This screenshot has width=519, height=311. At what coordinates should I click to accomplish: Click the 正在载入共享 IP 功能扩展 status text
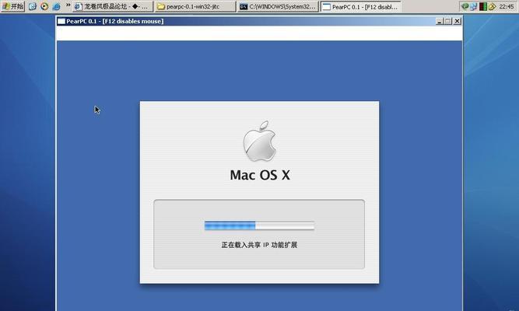click(x=259, y=245)
